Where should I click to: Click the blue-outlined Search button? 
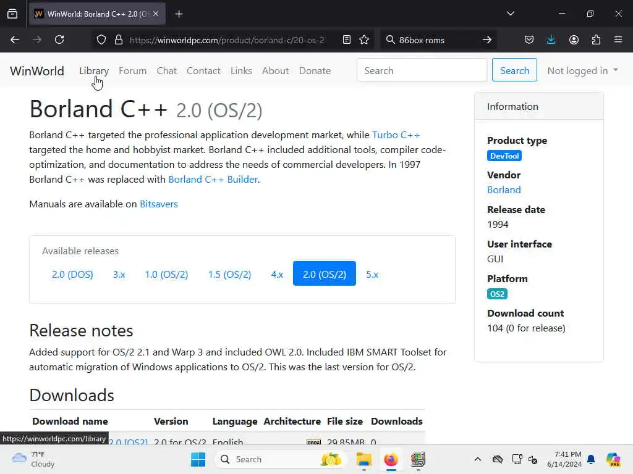514,70
